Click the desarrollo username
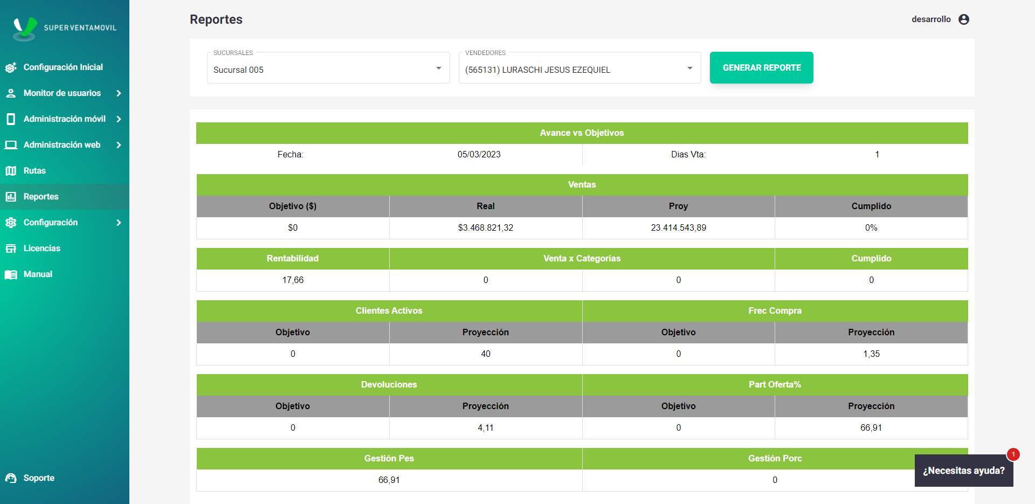The height and width of the screenshot is (504, 1035). [931, 19]
